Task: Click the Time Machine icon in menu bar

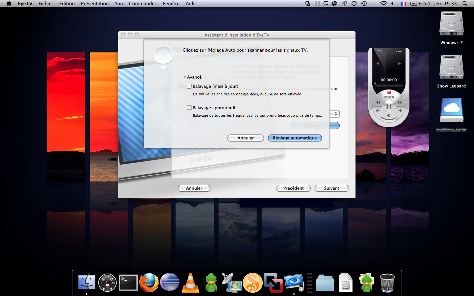Action: pyautogui.click(x=364, y=4)
